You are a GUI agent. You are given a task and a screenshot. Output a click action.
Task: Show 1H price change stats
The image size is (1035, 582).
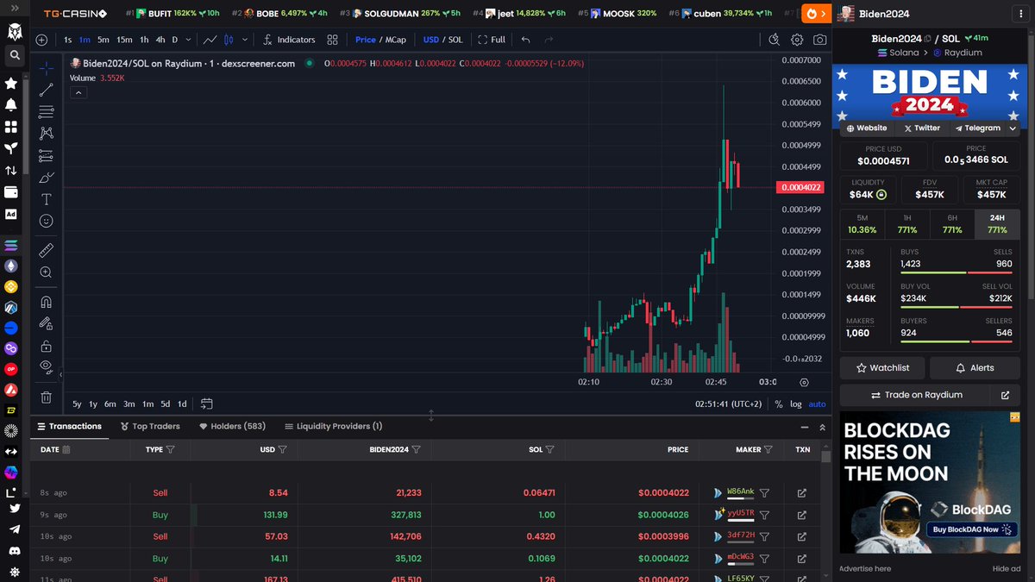907,224
